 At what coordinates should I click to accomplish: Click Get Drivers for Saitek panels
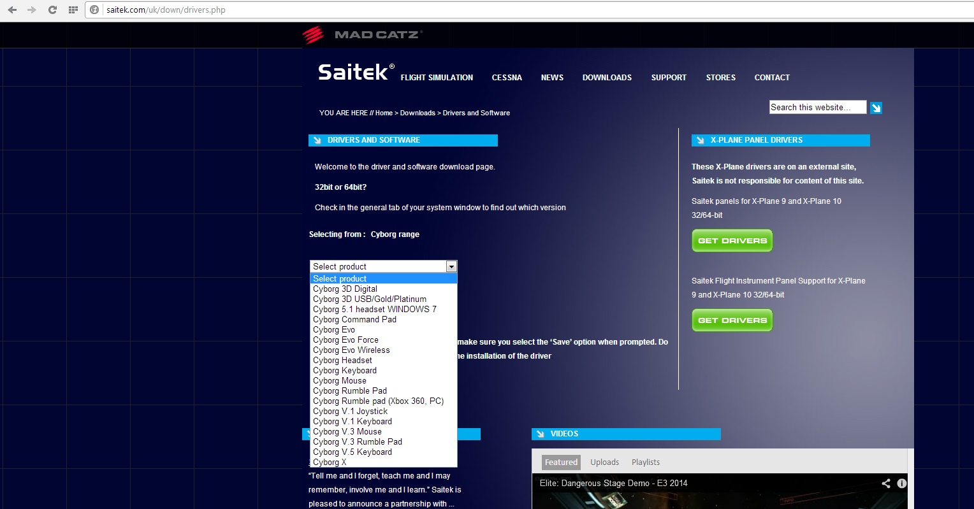732,241
